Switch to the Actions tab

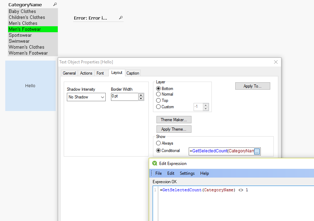click(86, 73)
